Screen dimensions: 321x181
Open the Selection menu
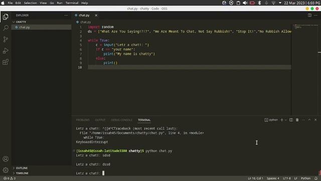30,3
